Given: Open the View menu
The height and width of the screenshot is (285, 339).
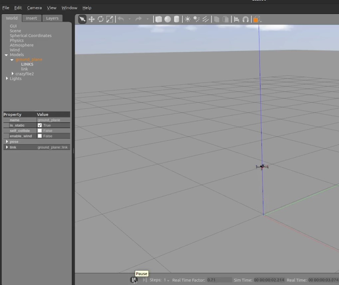Looking at the screenshot, I should 52,8.
